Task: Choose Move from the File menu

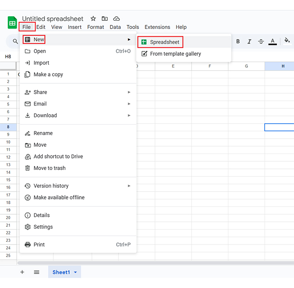Action: 78,145
